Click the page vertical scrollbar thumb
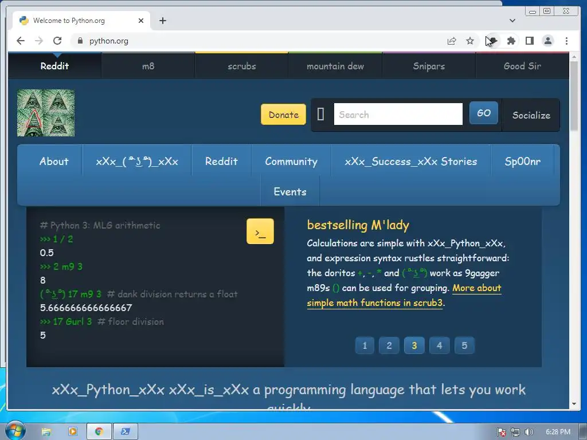Viewport: 587px width, 440px height. (574, 96)
